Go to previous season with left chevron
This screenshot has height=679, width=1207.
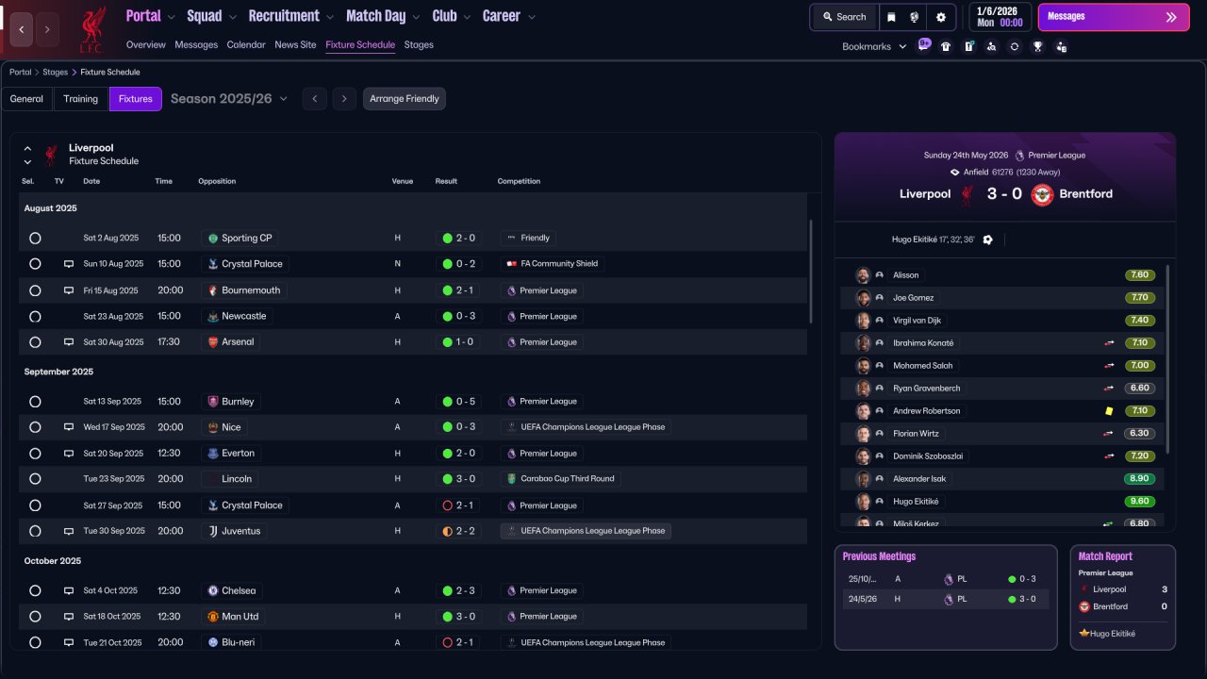(315, 99)
